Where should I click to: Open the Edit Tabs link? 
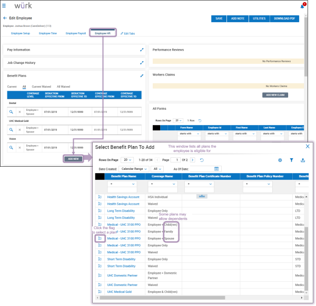coord(128,34)
